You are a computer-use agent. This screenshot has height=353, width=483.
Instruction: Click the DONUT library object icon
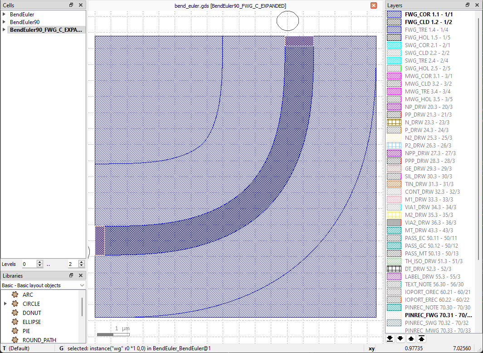tap(15, 313)
